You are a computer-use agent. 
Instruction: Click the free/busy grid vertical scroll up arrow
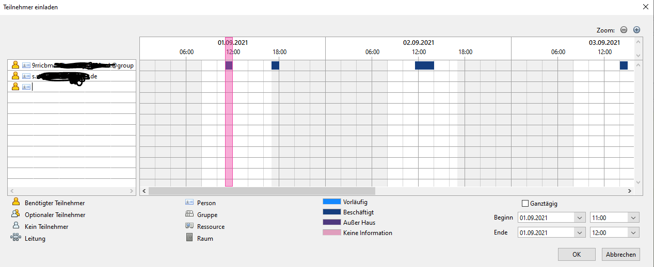click(638, 65)
